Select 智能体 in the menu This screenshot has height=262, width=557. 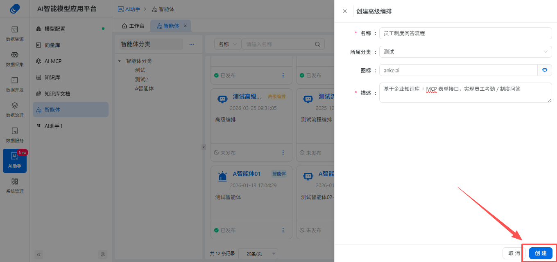pos(70,110)
